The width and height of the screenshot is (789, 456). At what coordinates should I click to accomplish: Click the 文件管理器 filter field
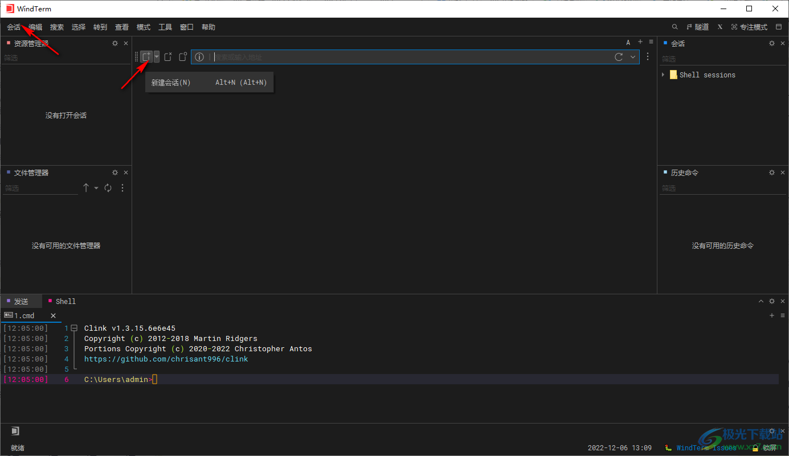pos(40,188)
